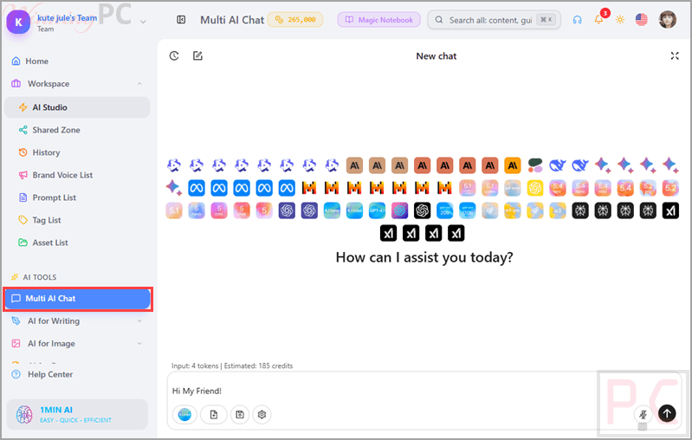Image resolution: width=692 pixels, height=440 pixels.
Task: Choose the o4-mini model icon
Action: pyautogui.click(x=513, y=188)
